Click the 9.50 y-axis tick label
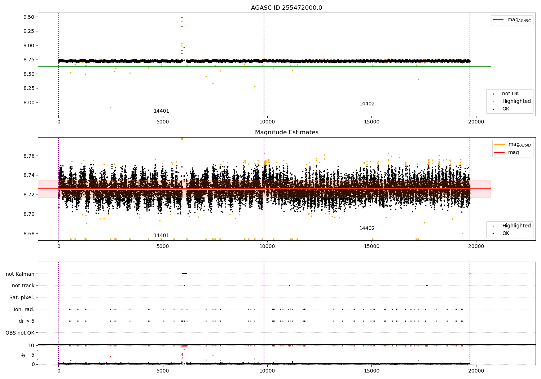This screenshot has height=379, width=541. click(28, 17)
